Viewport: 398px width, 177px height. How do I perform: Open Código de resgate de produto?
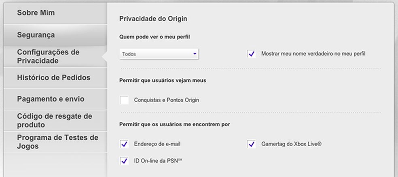pos(55,120)
